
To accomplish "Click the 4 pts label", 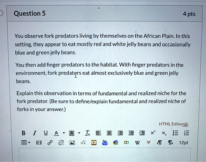I will tap(189, 14).
